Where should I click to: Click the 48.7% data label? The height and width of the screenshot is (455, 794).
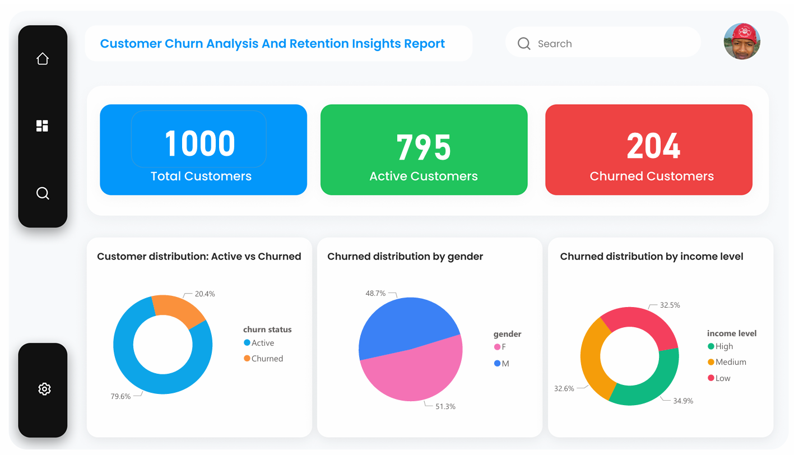coord(375,293)
